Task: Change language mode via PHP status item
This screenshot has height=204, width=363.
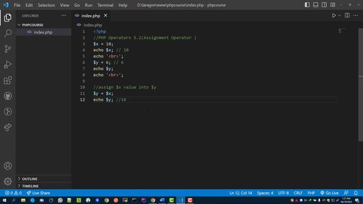Action: 311,193
